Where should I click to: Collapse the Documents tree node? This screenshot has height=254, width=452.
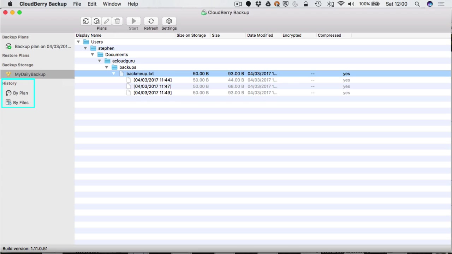[x=93, y=55]
